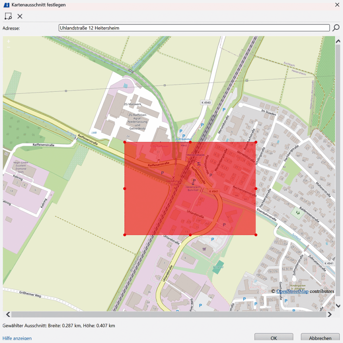The height and width of the screenshot is (343, 343).
Task: Click the top-middle red selection handle
Action: [190, 142]
